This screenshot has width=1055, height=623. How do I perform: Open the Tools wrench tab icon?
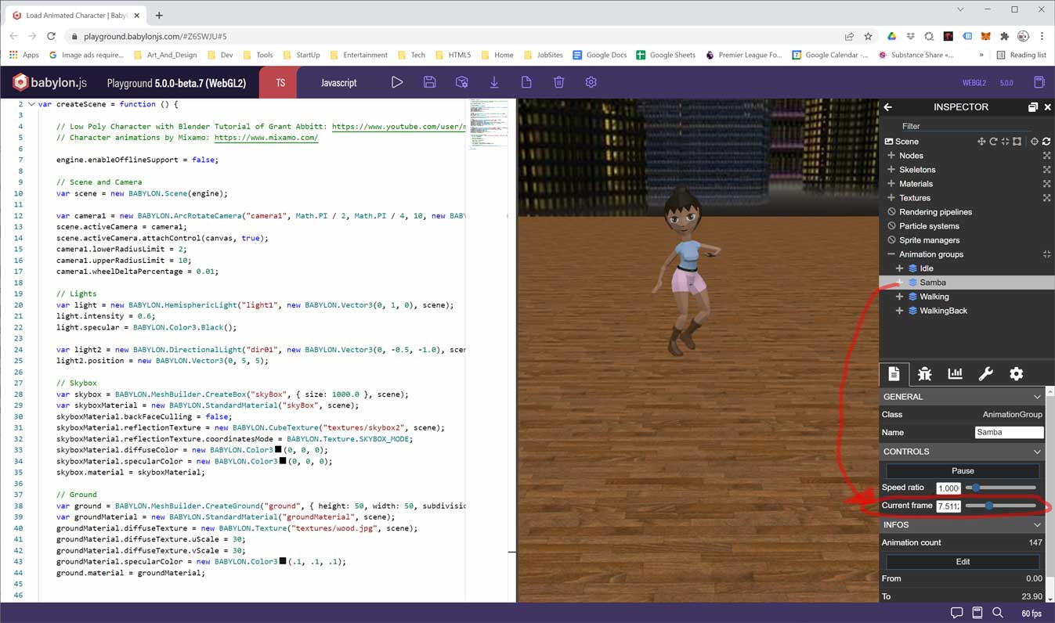tap(985, 374)
